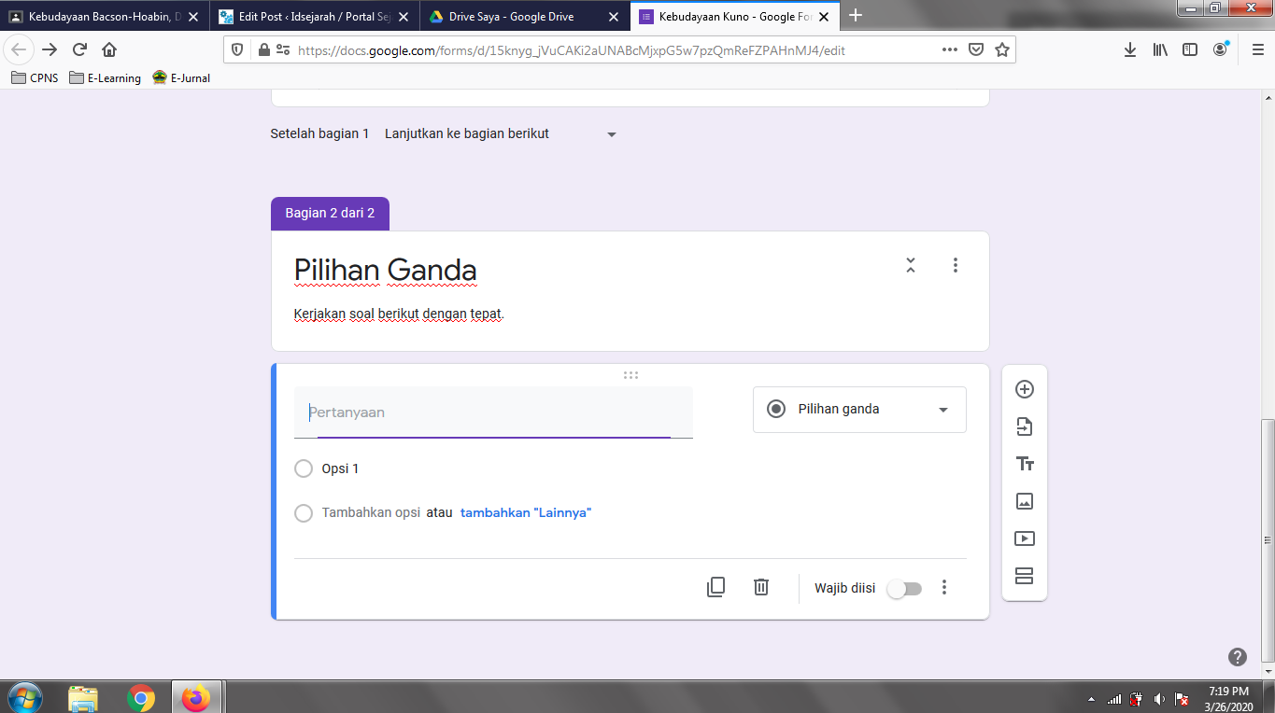Add a title and description using the Tt icon
The height and width of the screenshot is (713, 1275).
1024,463
